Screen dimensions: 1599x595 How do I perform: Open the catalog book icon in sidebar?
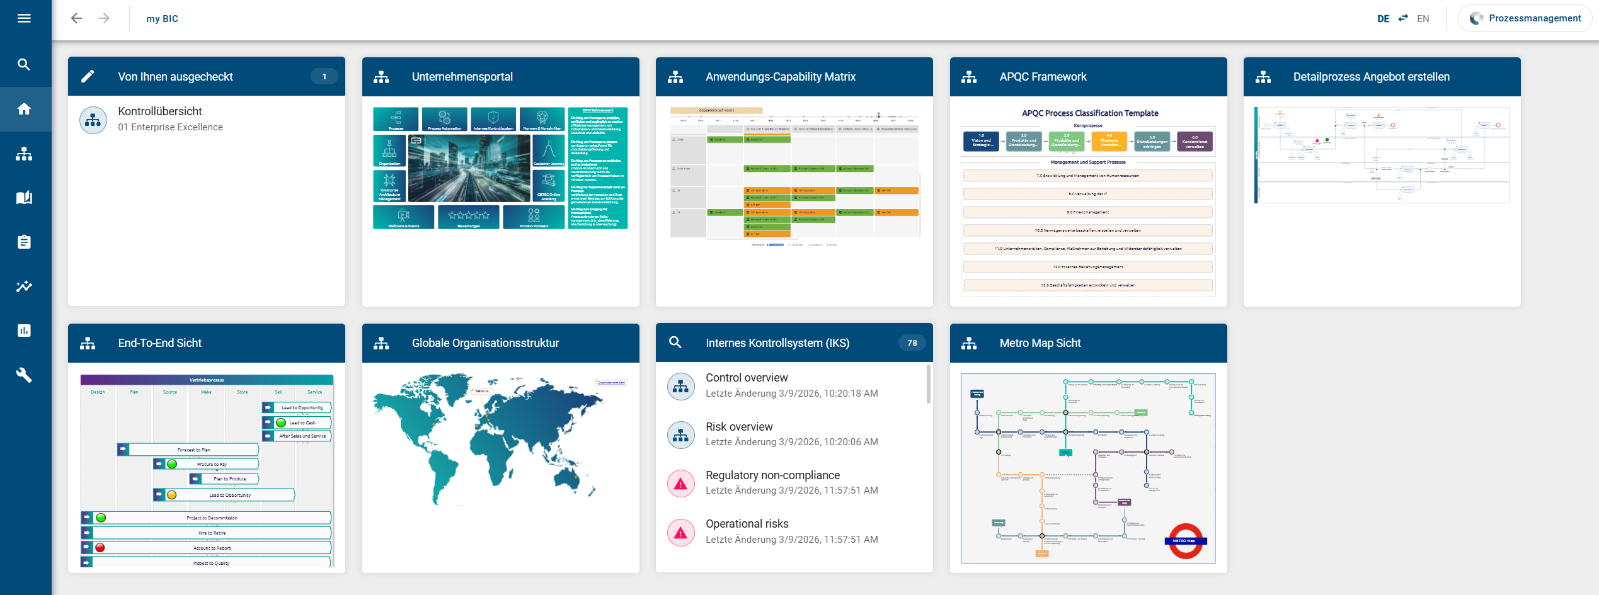point(24,198)
